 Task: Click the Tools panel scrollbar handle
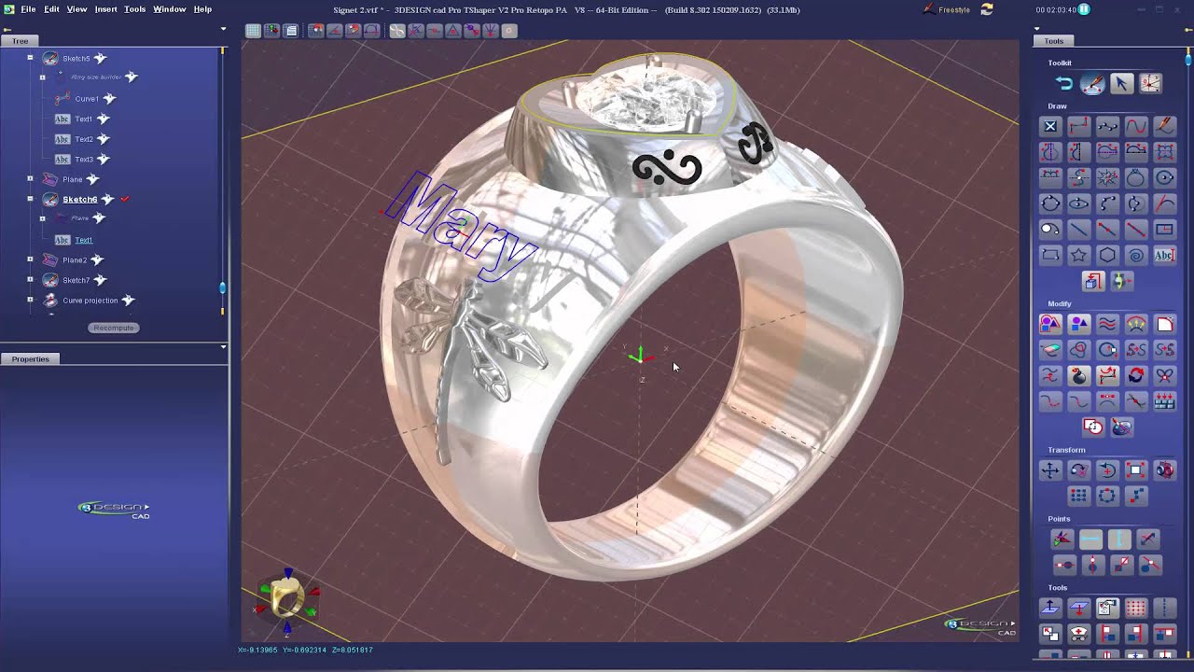click(1188, 60)
